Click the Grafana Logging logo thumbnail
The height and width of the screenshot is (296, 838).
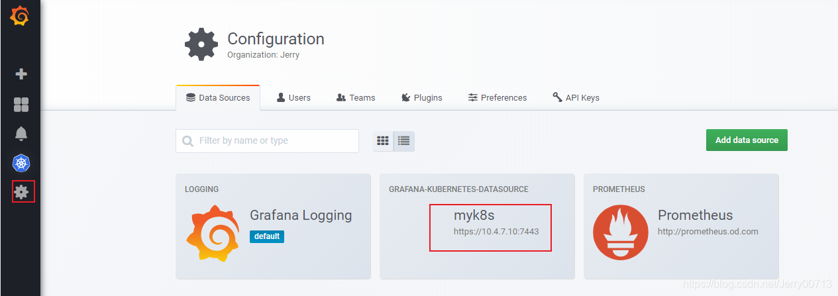click(x=212, y=234)
